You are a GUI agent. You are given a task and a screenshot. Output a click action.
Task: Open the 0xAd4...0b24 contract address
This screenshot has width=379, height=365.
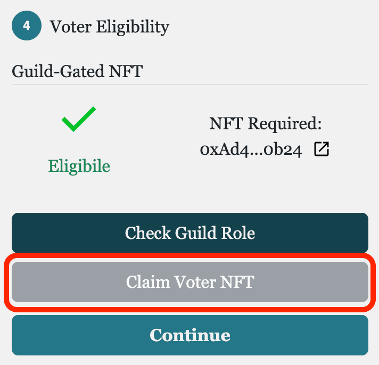pos(251,150)
